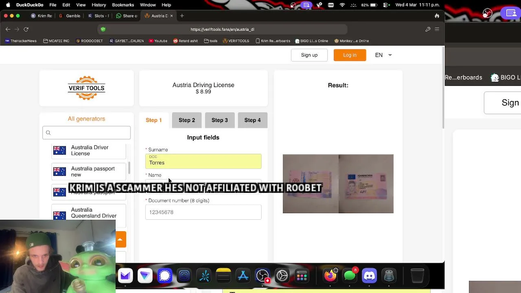Open Proton VPN from the dock
This screenshot has height=293, width=521.
pyautogui.click(x=145, y=276)
